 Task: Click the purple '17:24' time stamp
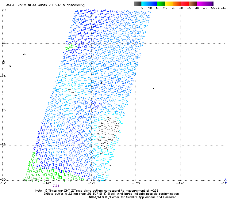point(55,186)
